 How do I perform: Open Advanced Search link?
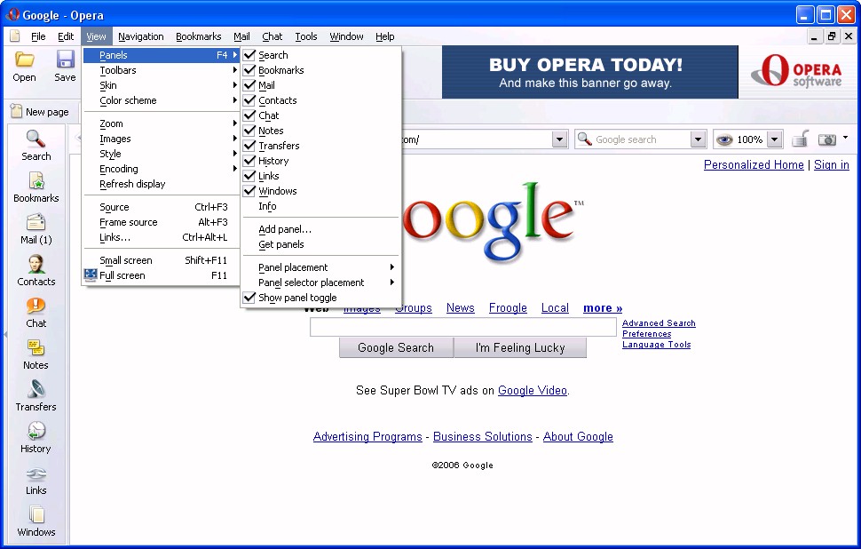(659, 323)
